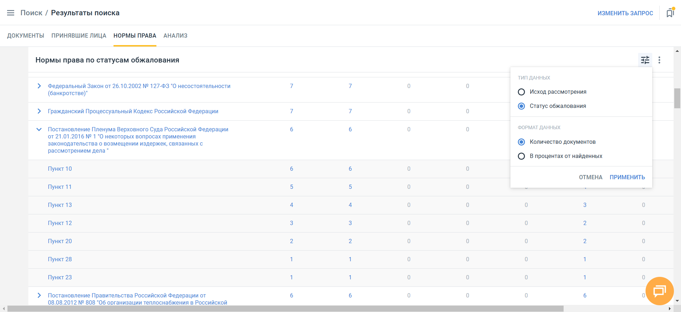Open the hamburger navigation menu
This screenshot has width=681, height=312.
11,13
